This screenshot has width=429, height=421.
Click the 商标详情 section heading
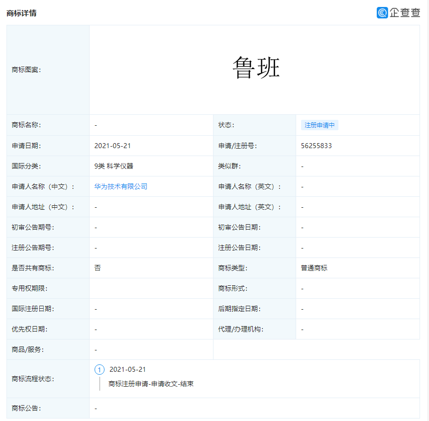coord(21,13)
